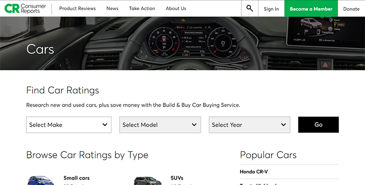This screenshot has width=365, height=185.
Task: Go to the News section
Action: 112,8
